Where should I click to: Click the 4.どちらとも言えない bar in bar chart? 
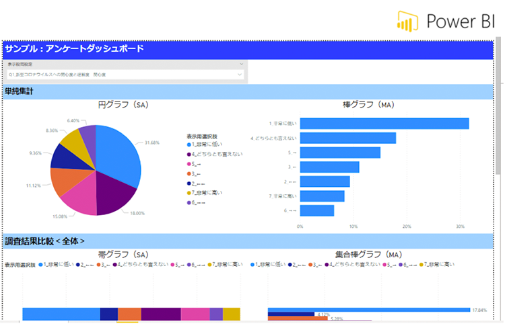click(x=347, y=138)
